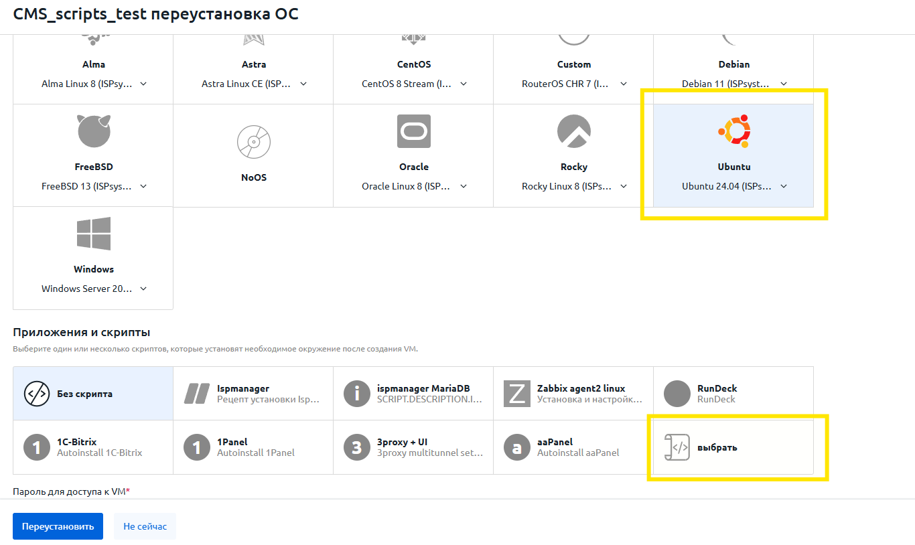
Task: Choose the Windows logo icon
Action: point(93,234)
